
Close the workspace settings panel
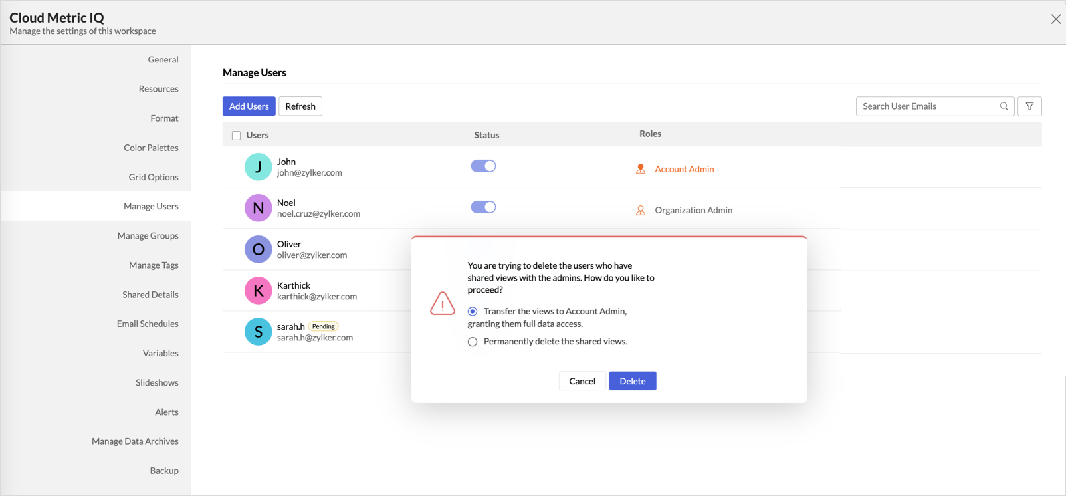[x=1055, y=19]
